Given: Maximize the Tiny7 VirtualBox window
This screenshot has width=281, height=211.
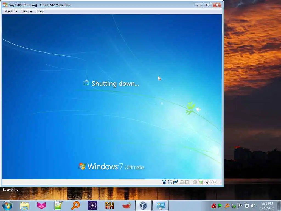Looking at the screenshot, I should 208,5.
